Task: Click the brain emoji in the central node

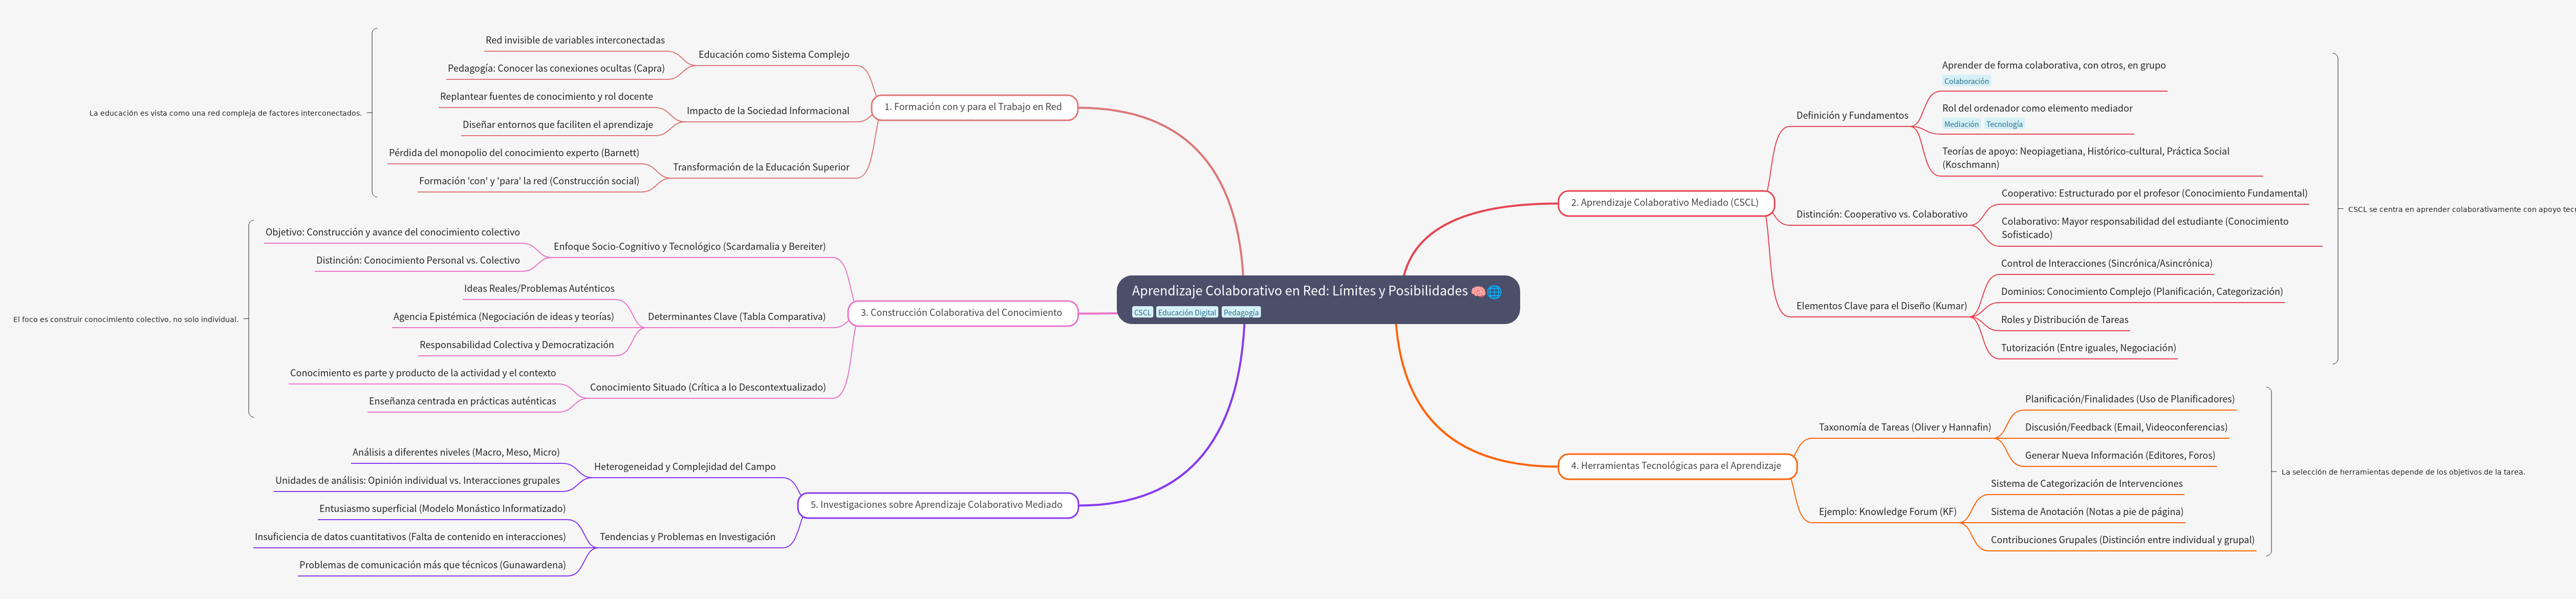Action: tap(1478, 292)
